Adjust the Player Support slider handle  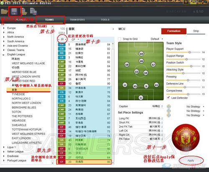pos(189,52)
